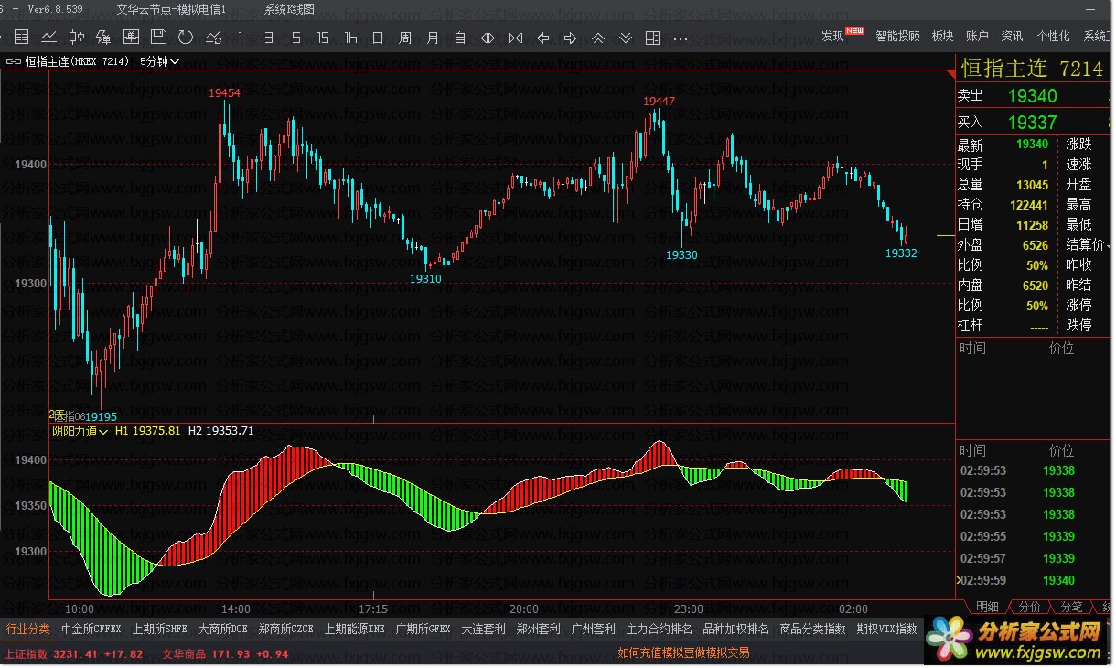Click the 19454 high price label on chart
The height and width of the screenshot is (668, 1116).
pos(224,92)
